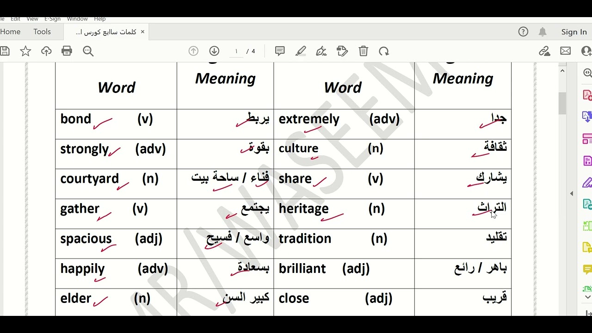
Task: Send the file by email
Action: coord(565,51)
